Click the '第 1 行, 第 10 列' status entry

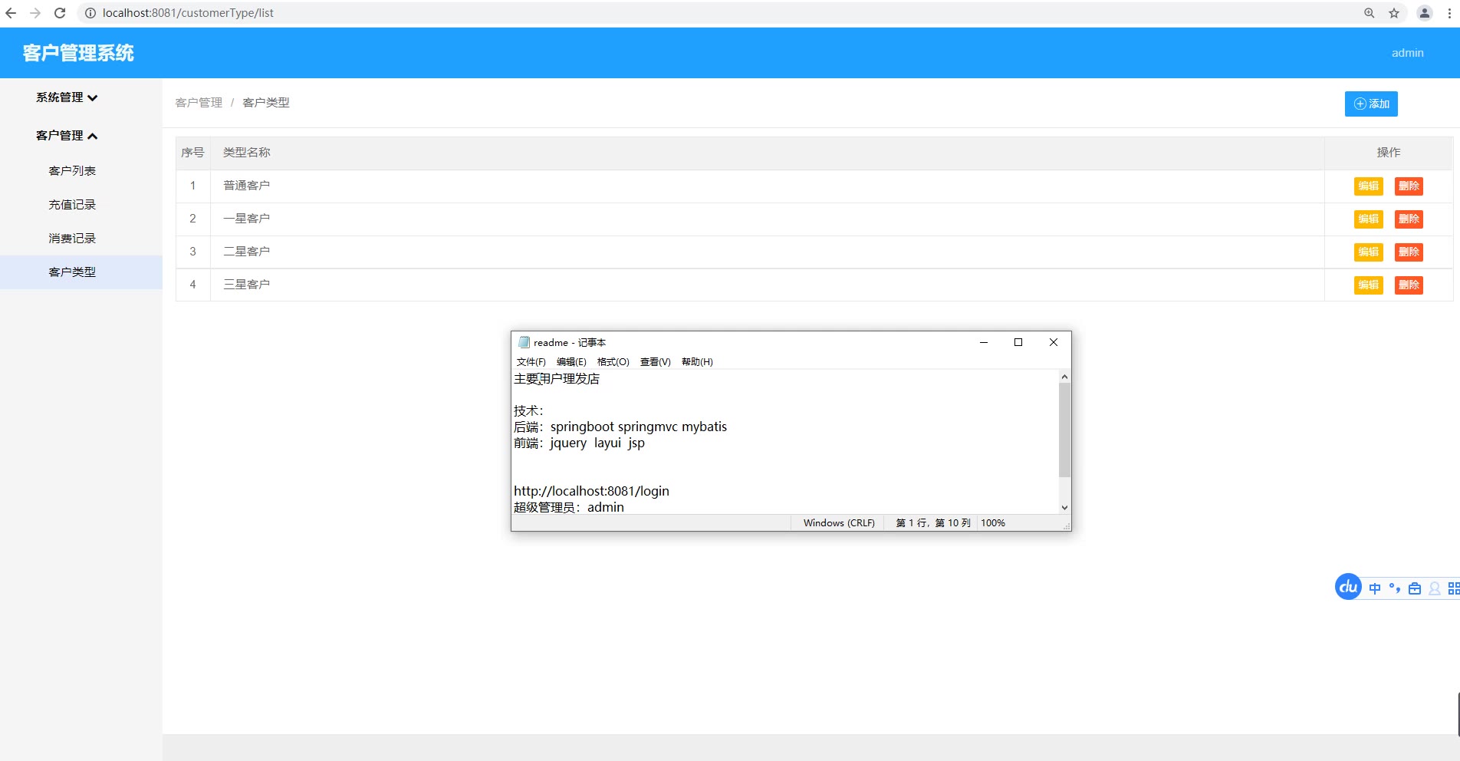click(933, 523)
